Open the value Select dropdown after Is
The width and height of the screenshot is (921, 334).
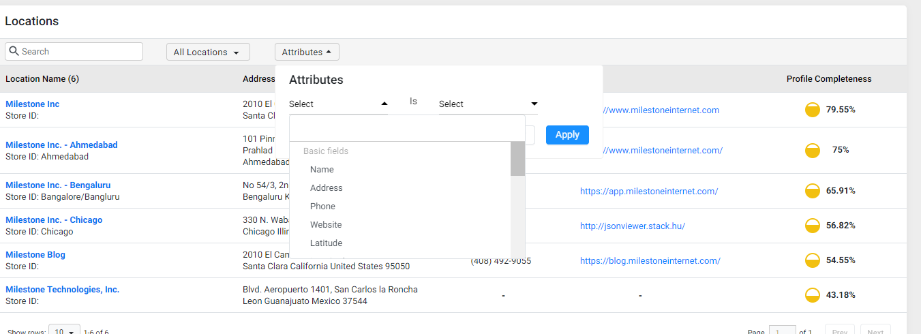[x=488, y=104]
